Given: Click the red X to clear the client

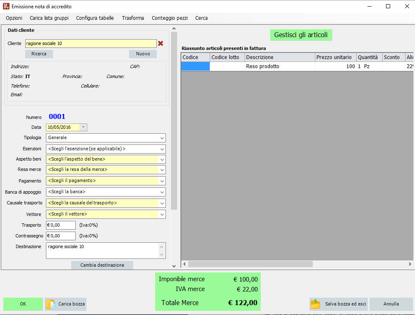Looking at the screenshot, I should (161, 43).
